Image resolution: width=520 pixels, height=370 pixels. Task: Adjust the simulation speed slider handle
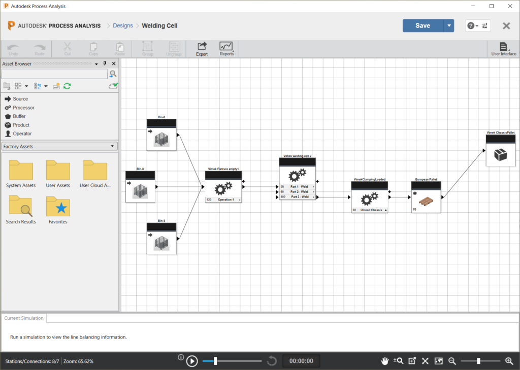click(x=215, y=361)
